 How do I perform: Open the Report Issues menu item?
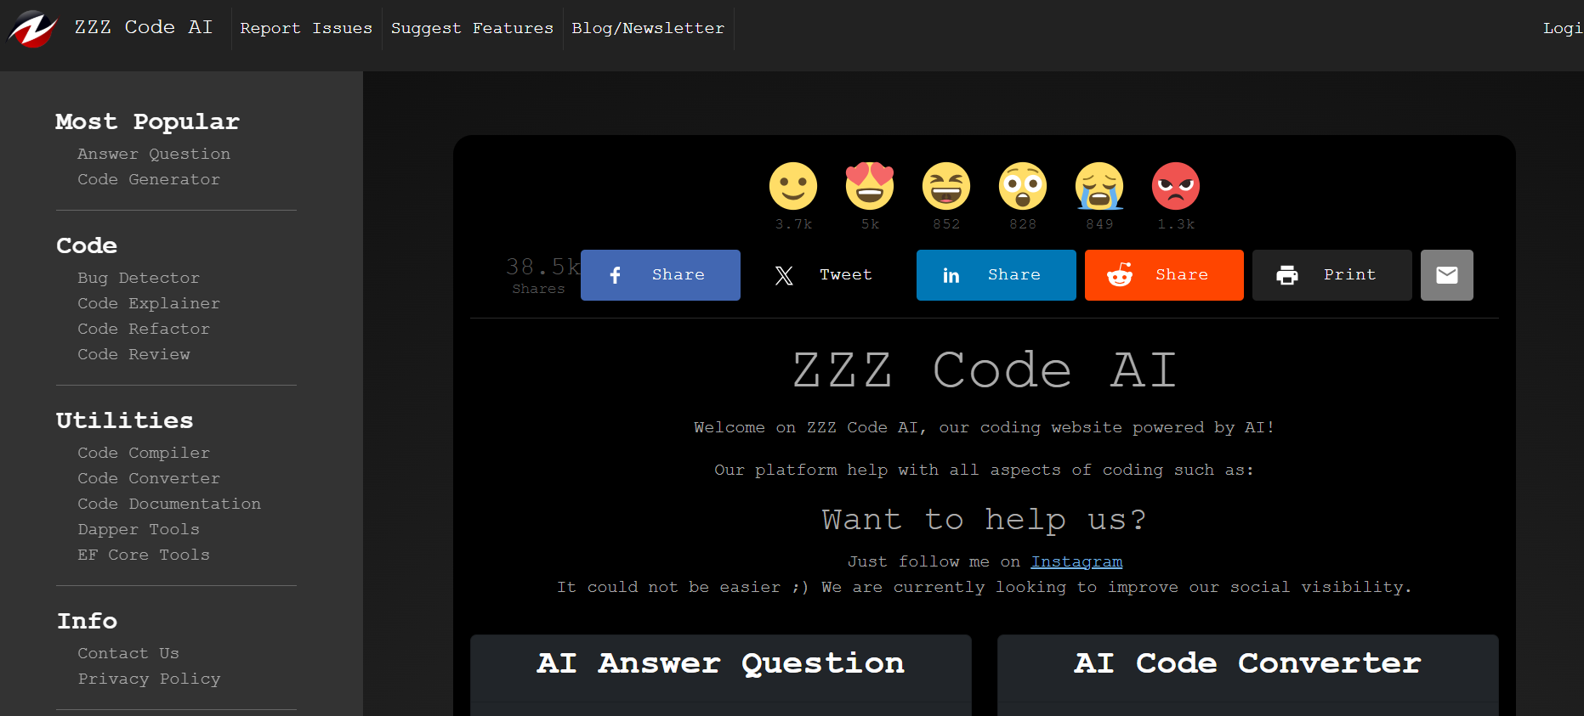306,28
